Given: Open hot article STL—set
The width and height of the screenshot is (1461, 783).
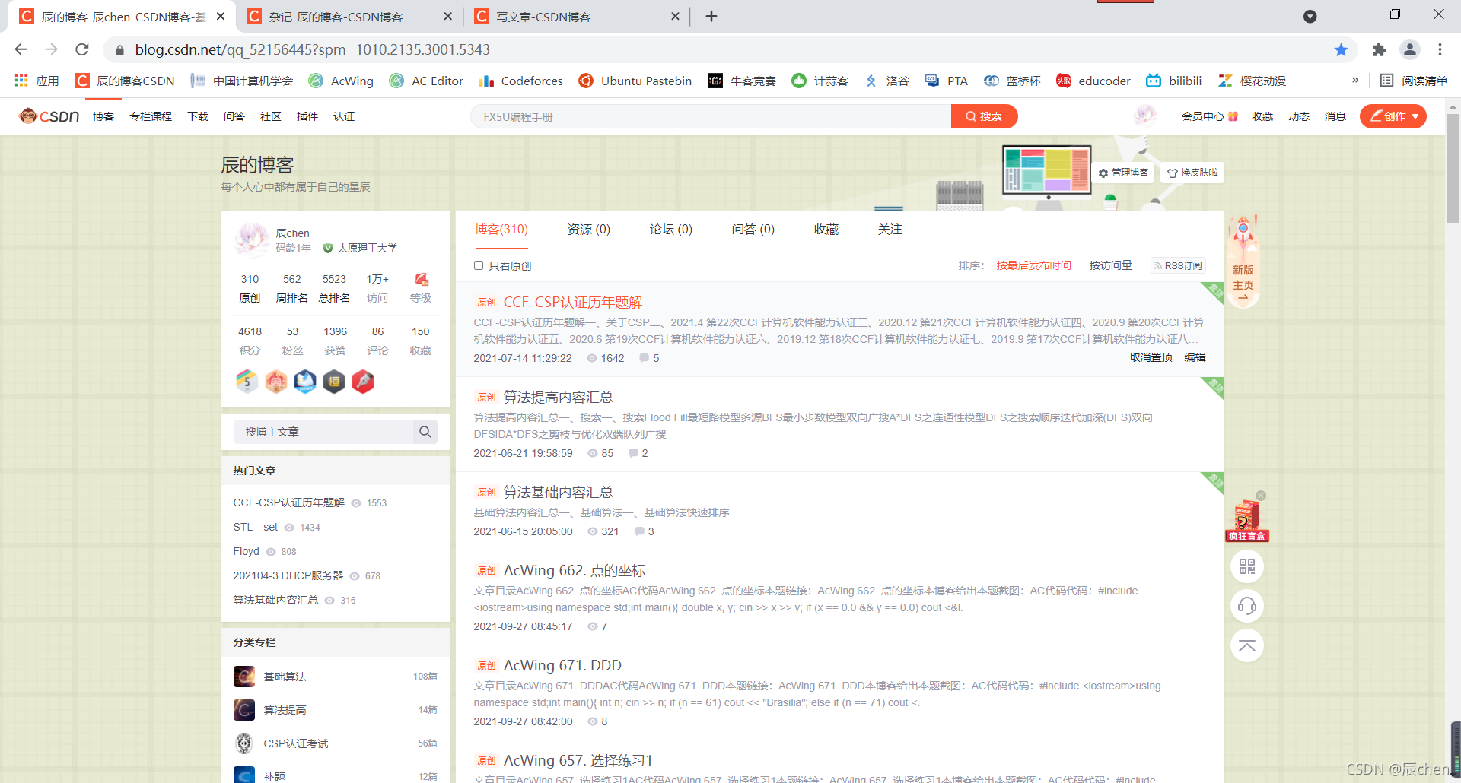Looking at the screenshot, I should point(256,527).
